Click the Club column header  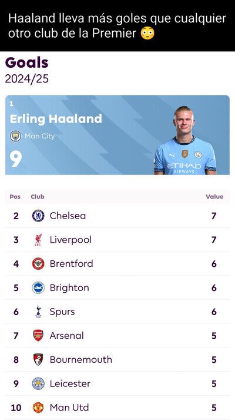click(38, 197)
